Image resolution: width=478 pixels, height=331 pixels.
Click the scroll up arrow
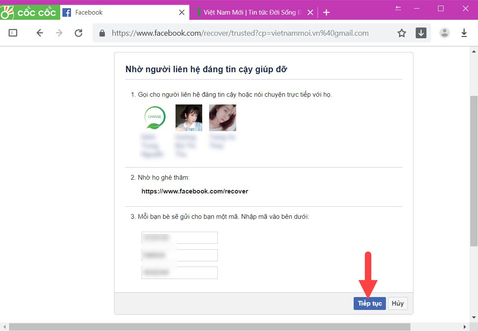click(x=474, y=52)
